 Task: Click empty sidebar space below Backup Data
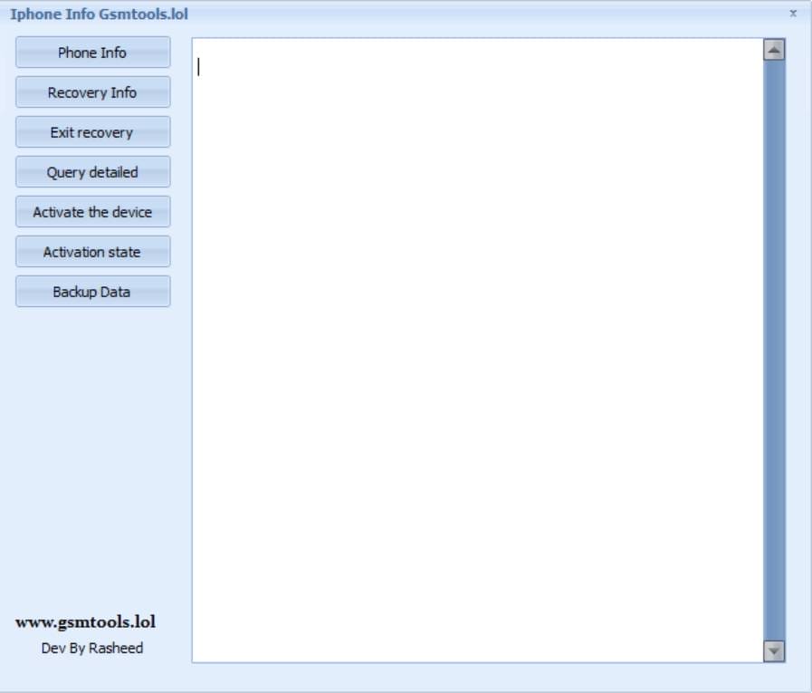(92, 453)
